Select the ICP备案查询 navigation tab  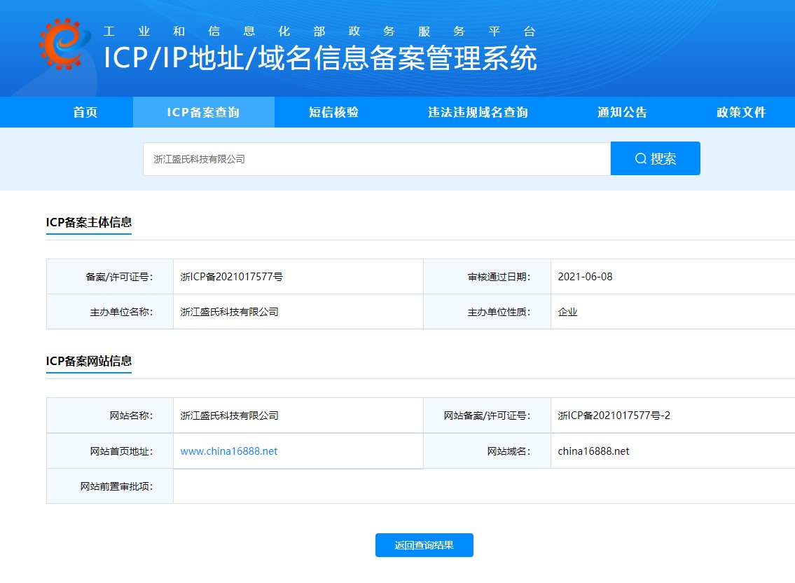pos(203,112)
